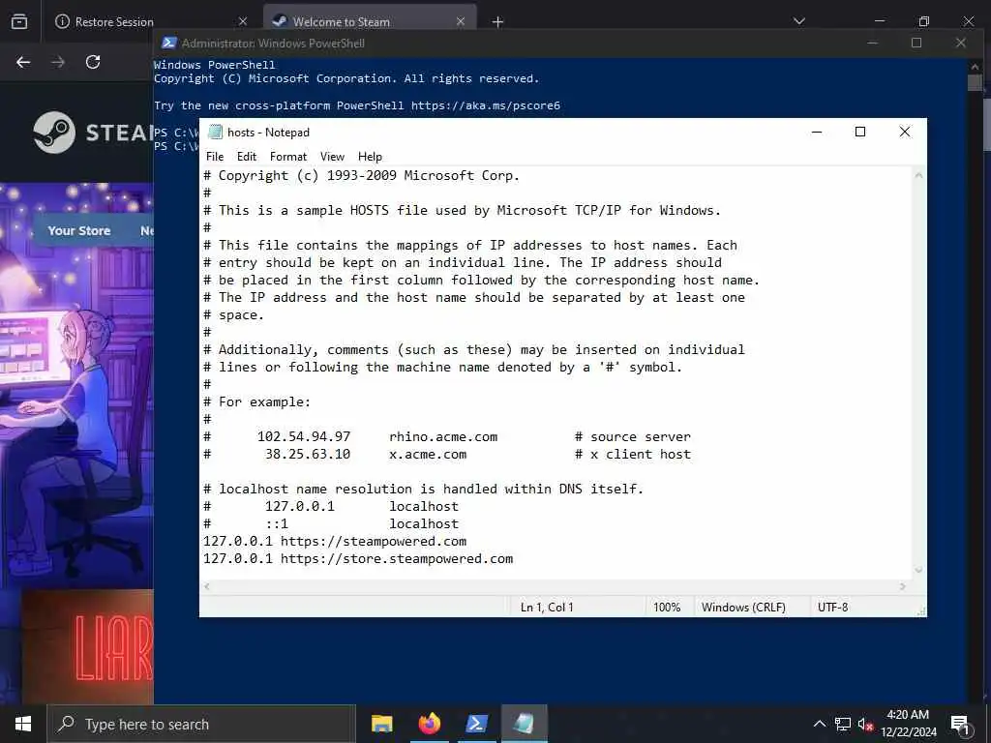This screenshot has width=991, height=743.
Task: Reload the browser page
Action: [93, 62]
